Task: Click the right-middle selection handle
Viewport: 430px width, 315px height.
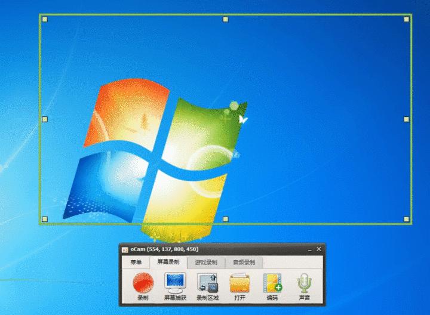Action: [x=407, y=119]
